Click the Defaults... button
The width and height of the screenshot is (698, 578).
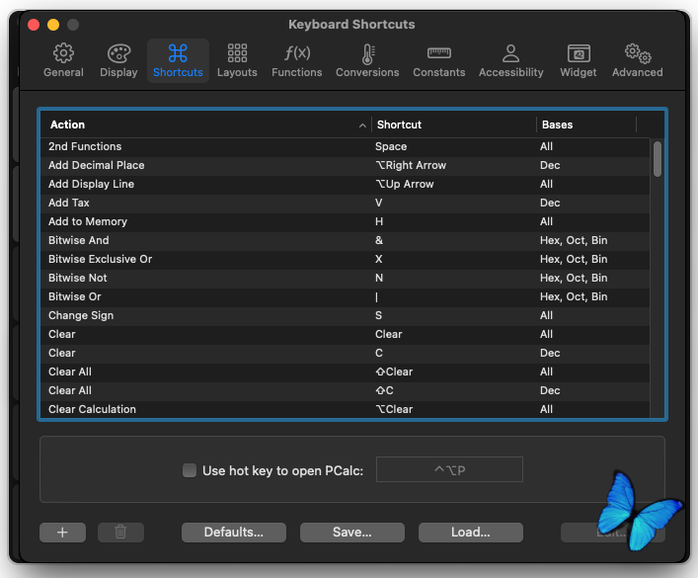[x=234, y=533]
